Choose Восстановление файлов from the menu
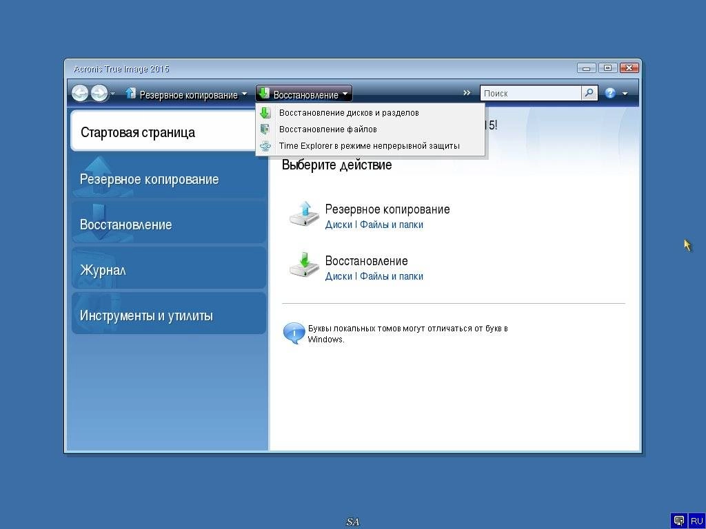 [x=370, y=129]
